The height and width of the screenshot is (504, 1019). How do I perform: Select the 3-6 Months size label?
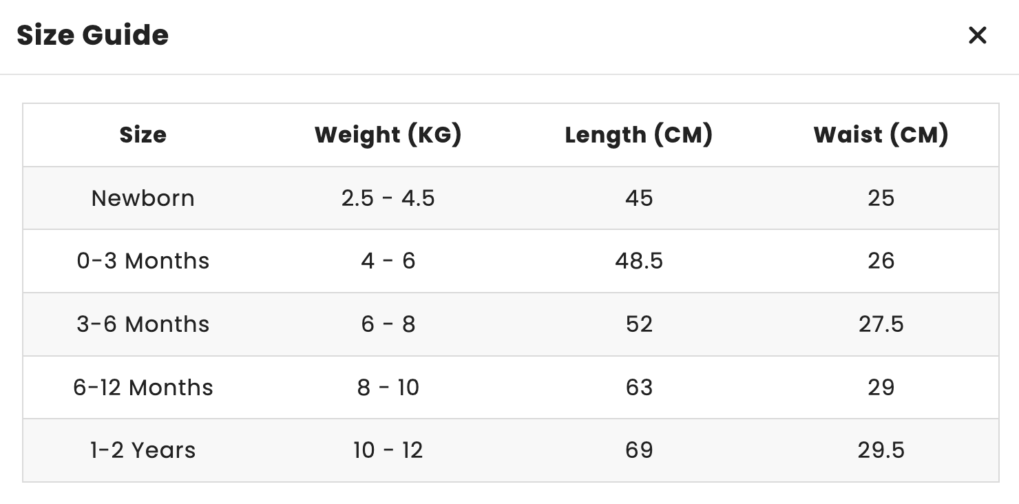143,324
